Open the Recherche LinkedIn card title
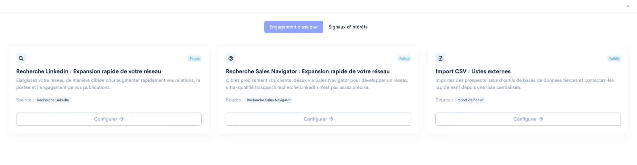 (89, 72)
